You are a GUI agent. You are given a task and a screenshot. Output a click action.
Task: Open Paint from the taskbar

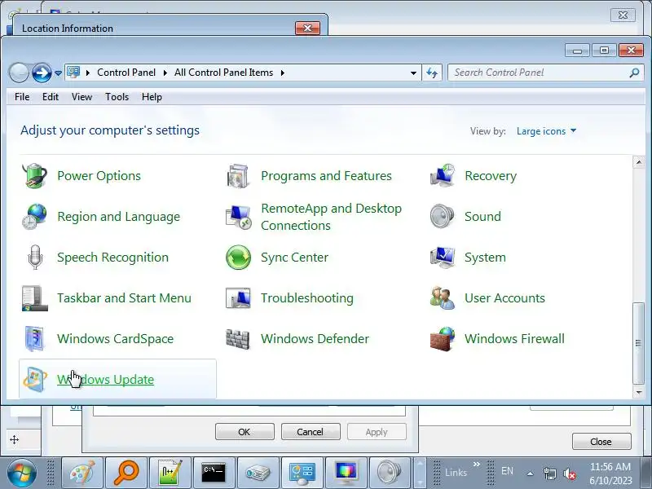82,473
